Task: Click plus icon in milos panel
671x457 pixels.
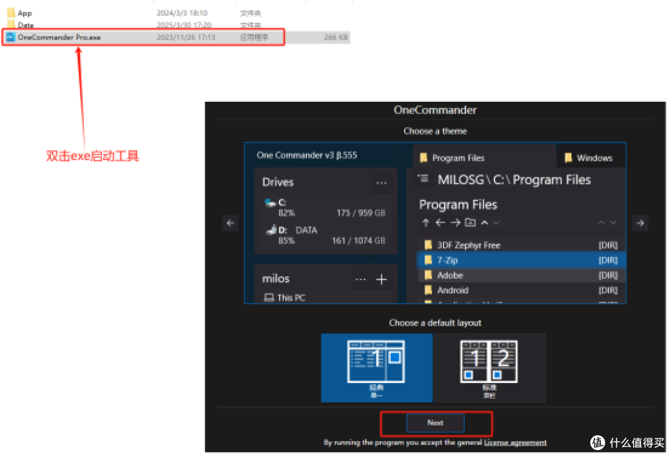Action: (381, 279)
